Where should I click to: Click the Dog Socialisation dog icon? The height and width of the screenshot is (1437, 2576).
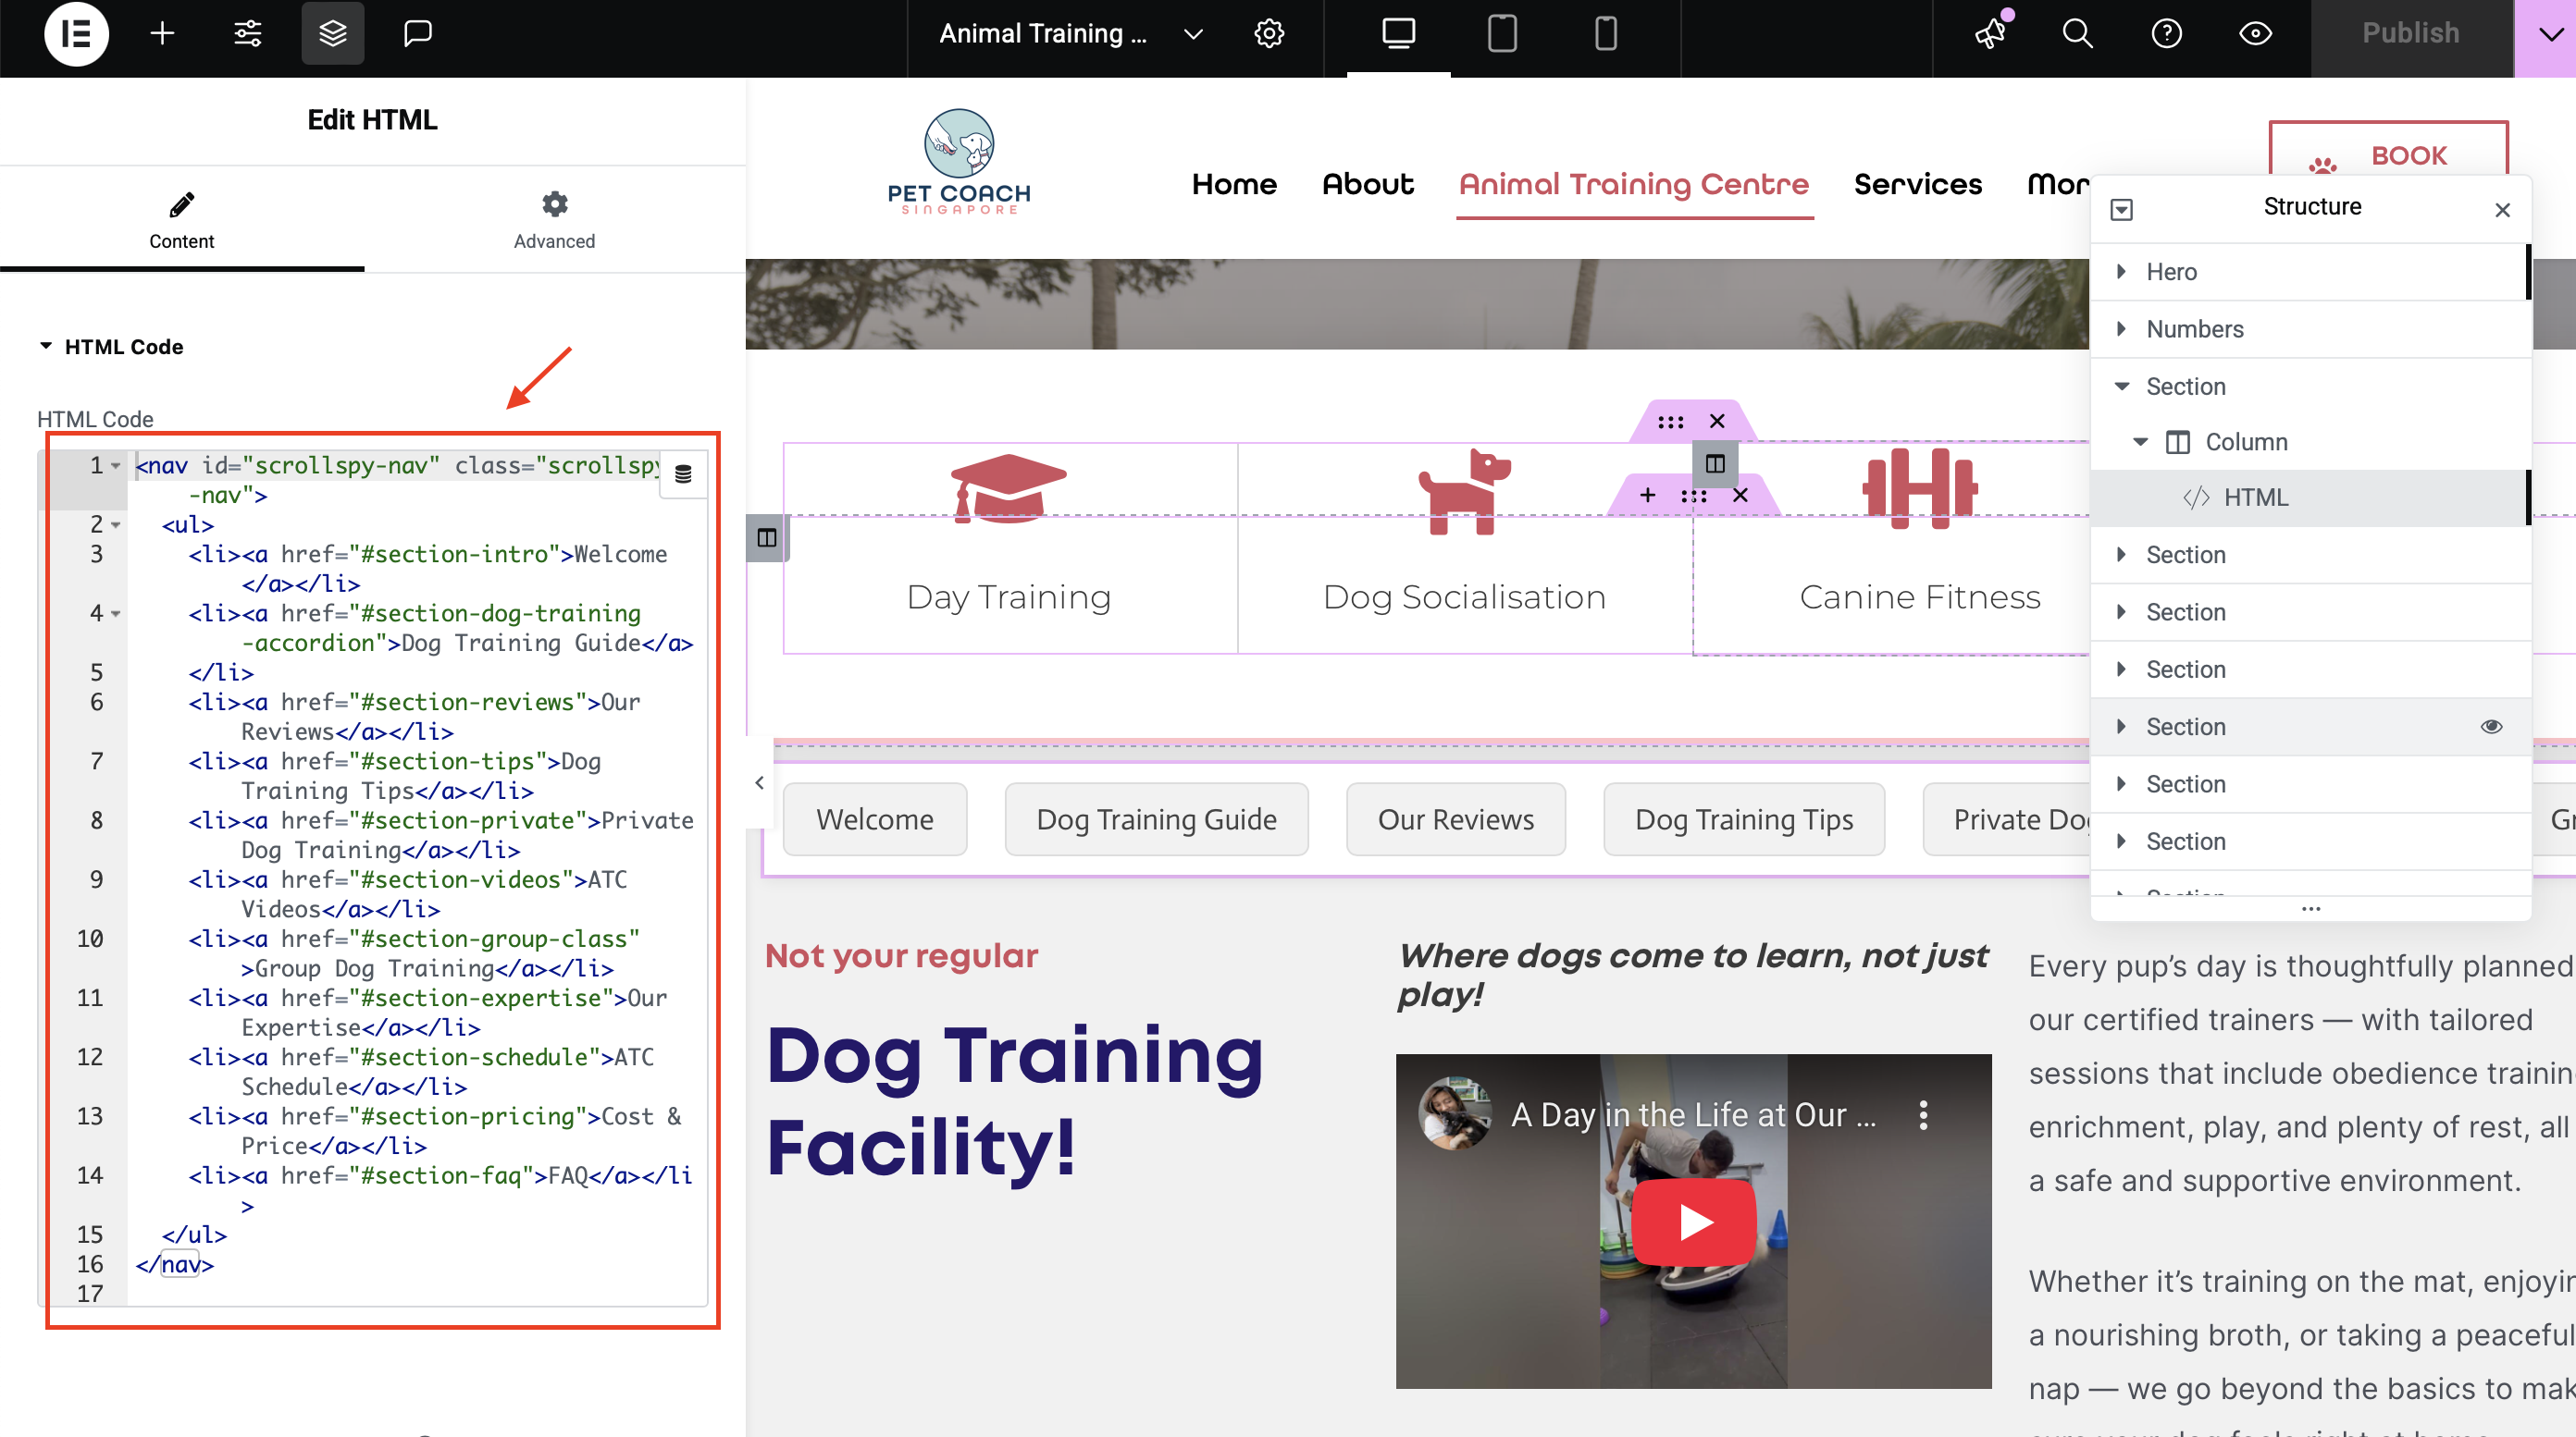coord(1464,492)
